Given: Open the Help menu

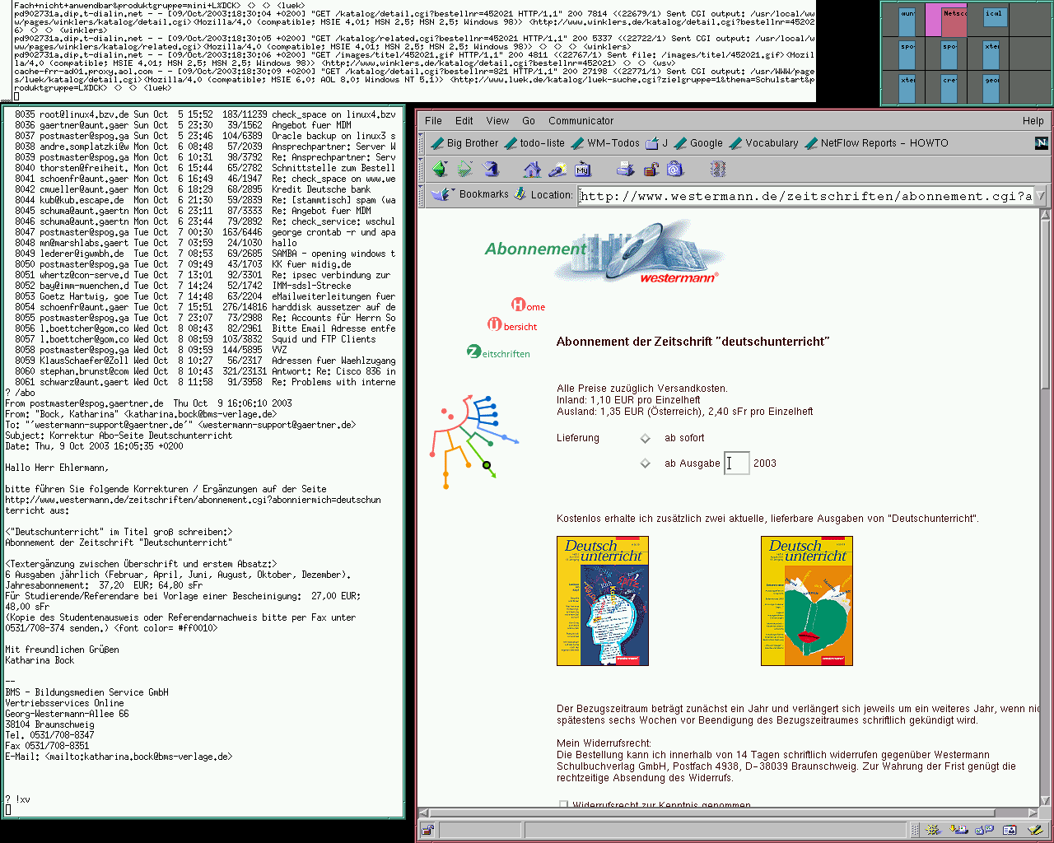Looking at the screenshot, I should tap(1033, 120).
